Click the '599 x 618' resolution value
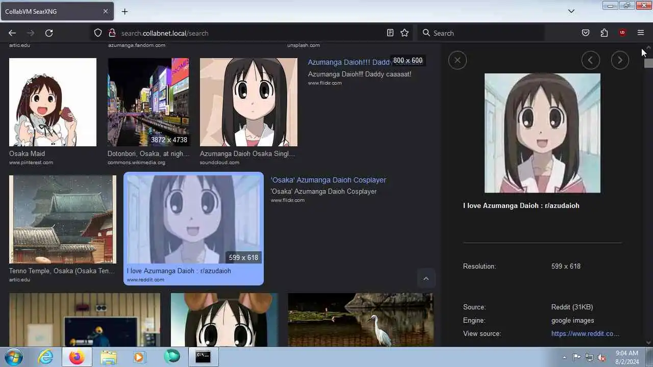This screenshot has height=367, width=653. 566,266
